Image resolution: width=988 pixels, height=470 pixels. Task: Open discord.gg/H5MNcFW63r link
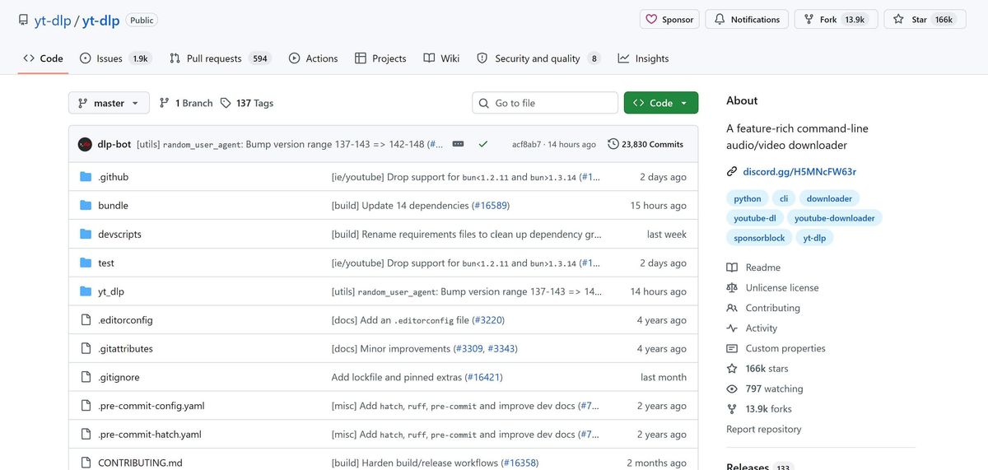[x=799, y=172]
